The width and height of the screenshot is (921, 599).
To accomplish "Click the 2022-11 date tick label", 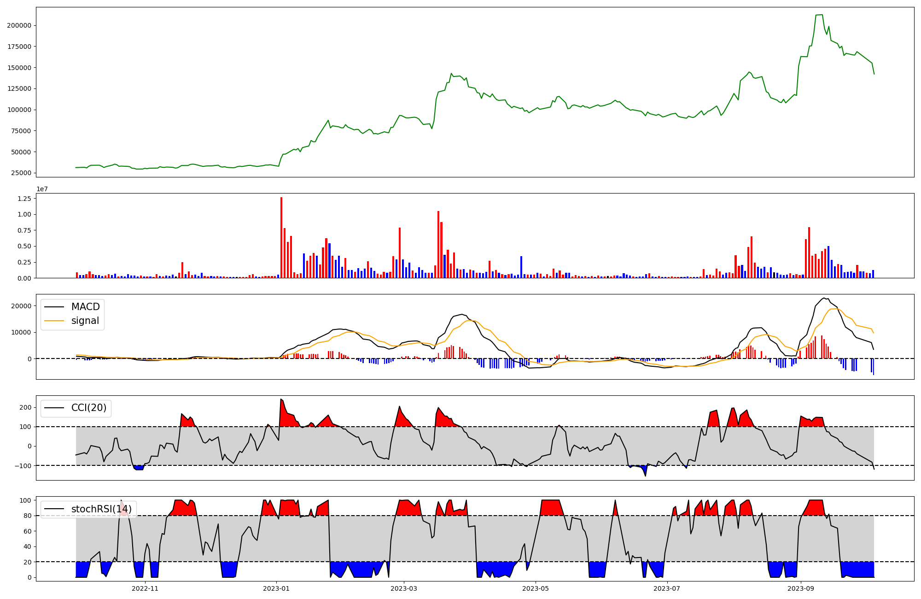I will [145, 588].
